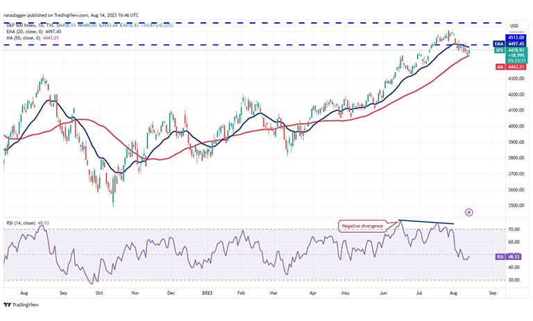Click the 3500.00 price axis label

(516, 205)
